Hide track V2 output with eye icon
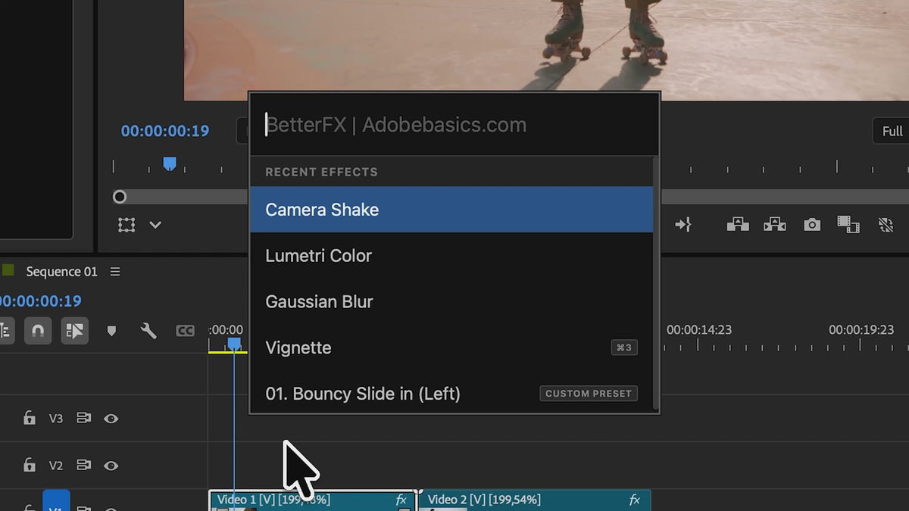 111,465
